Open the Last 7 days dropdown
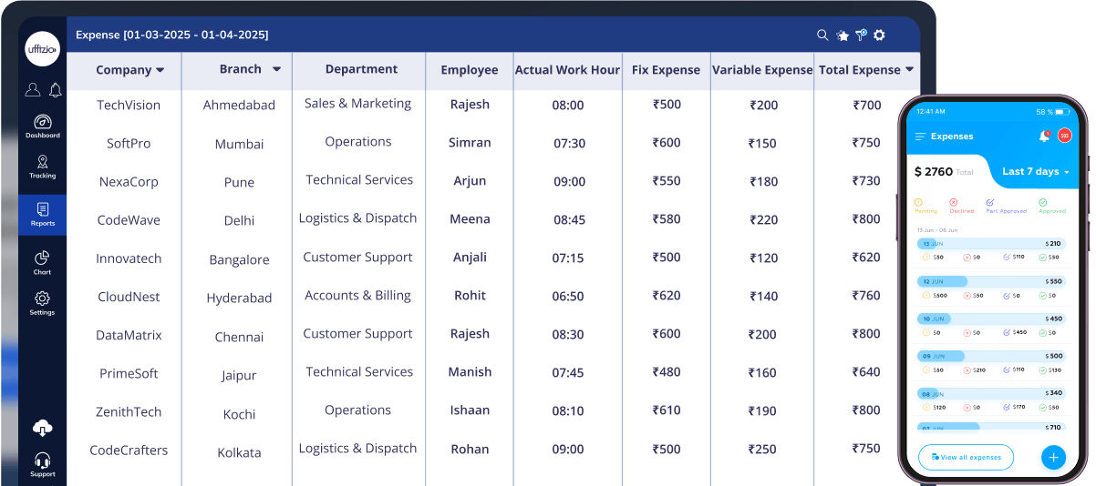 click(x=1036, y=171)
